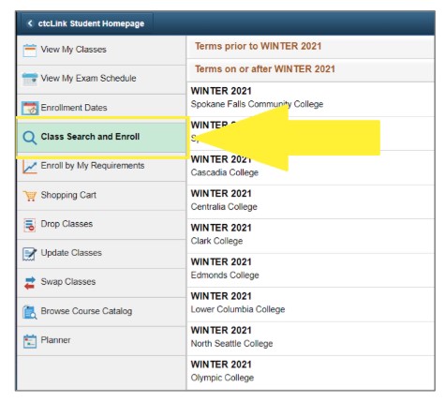Viewport: 445px width, 402px height.
Task: Open Enroll by My Requirements
Action: click(x=101, y=167)
